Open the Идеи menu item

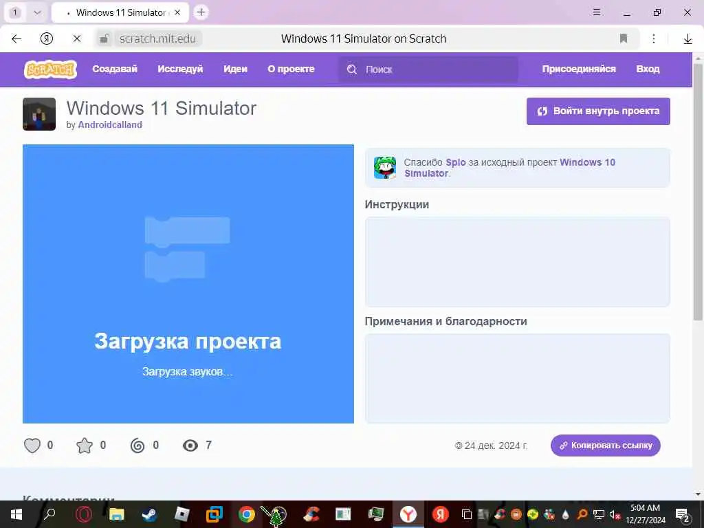235,69
